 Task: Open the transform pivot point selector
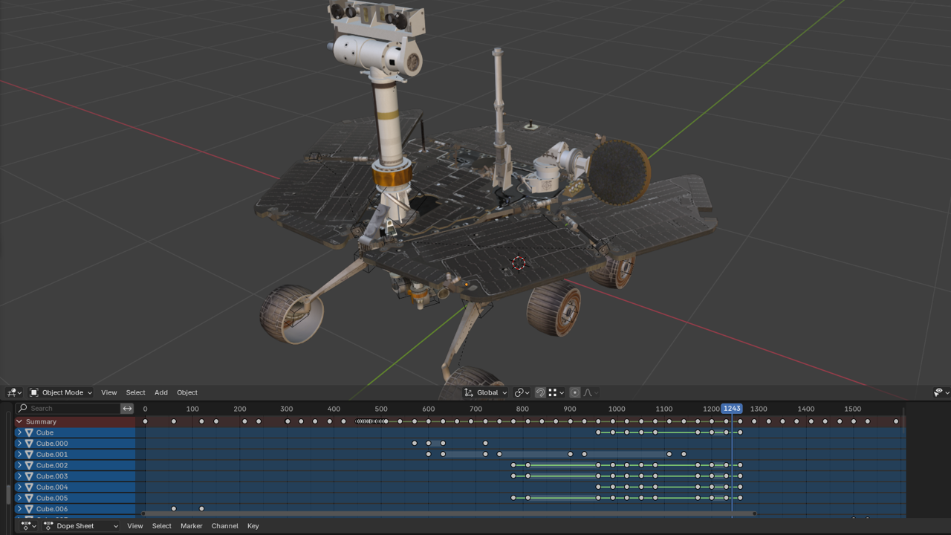[x=522, y=392]
